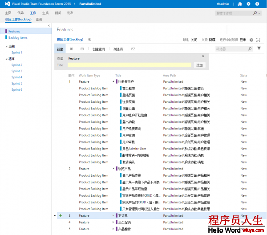The width and height of the screenshot is (267, 235).
Task: Expand the 主页促销 feature
Action: [113, 222]
